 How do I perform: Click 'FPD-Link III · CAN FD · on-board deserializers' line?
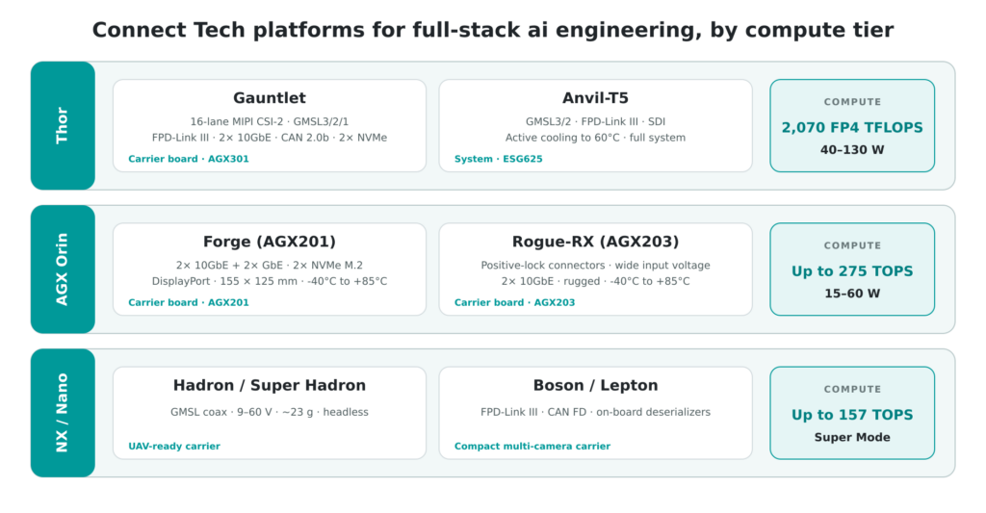coord(595,412)
